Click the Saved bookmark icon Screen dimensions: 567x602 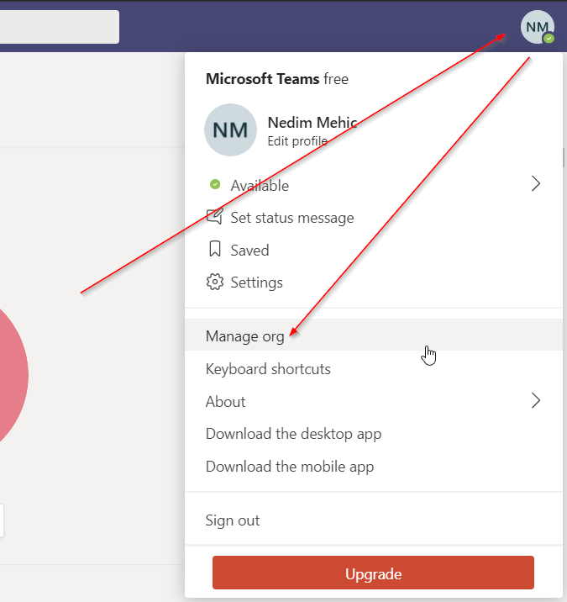tap(215, 250)
